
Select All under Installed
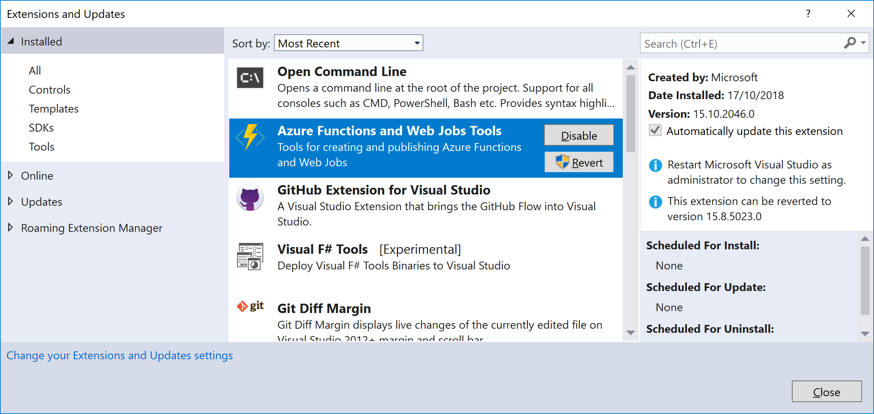click(x=35, y=70)
